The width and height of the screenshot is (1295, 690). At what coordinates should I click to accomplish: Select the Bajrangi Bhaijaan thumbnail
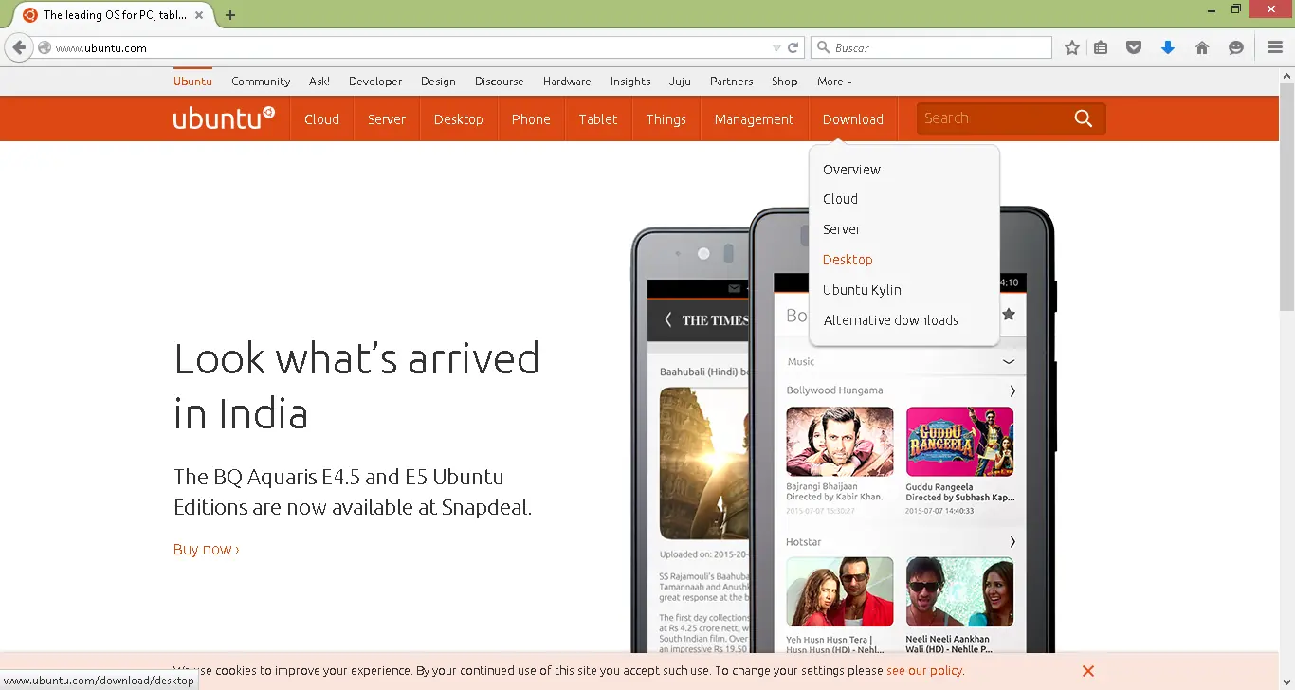[840, 442]
